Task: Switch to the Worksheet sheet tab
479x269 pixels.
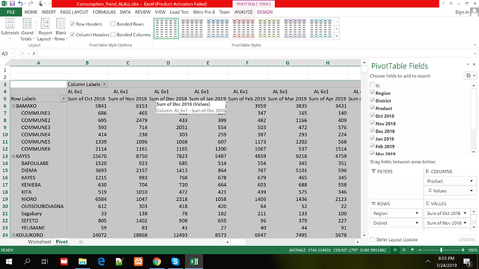Action: tap(40, 242)
